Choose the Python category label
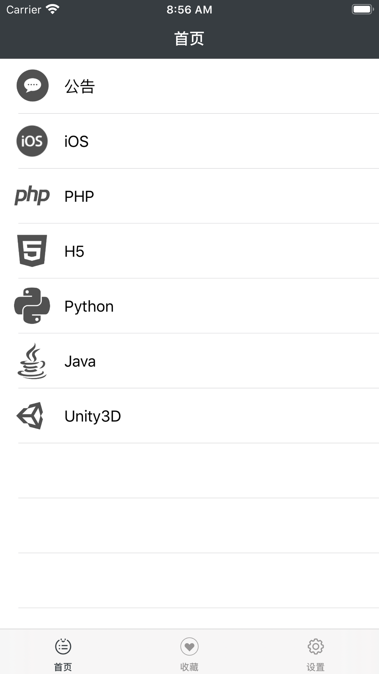The image size is (379, 674). pyautogui.click(x=89, y=306)
